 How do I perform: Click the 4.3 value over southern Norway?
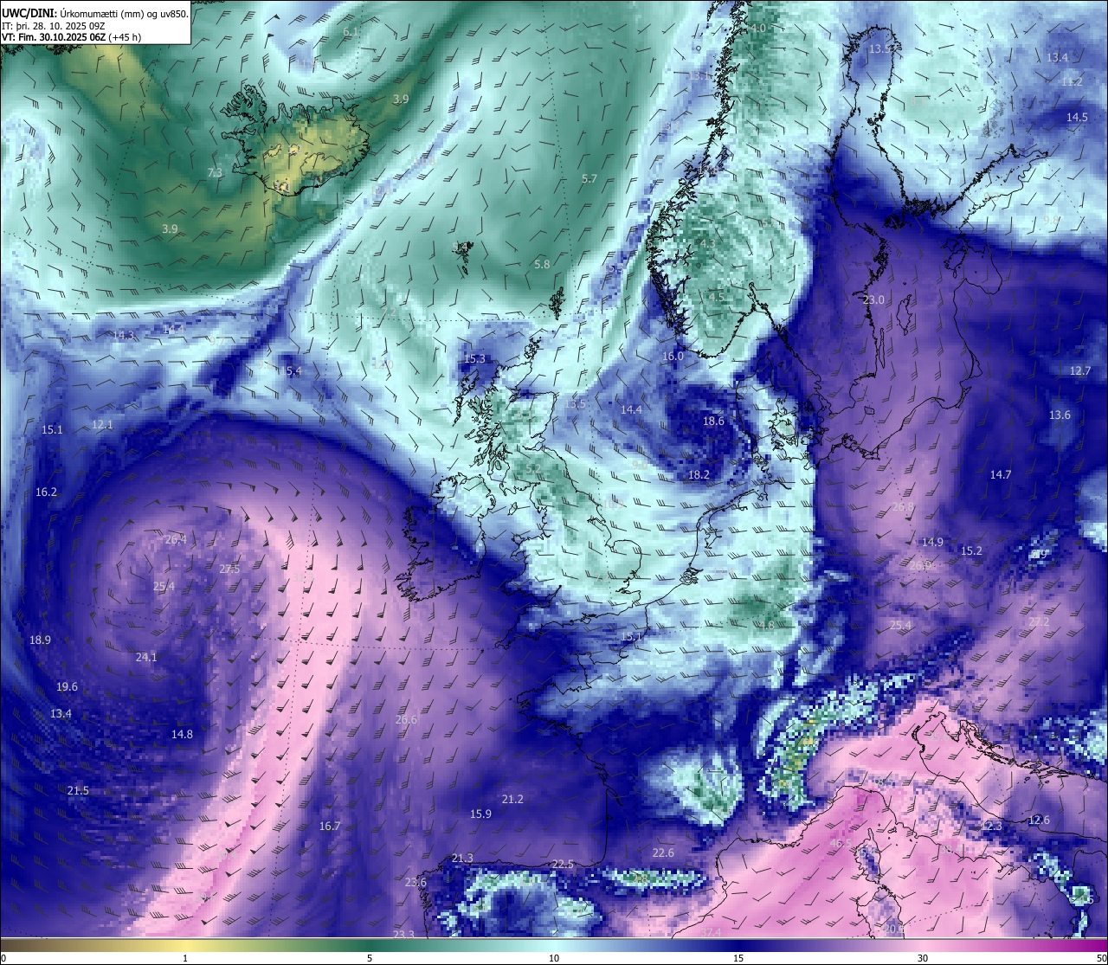coord(707,245)
